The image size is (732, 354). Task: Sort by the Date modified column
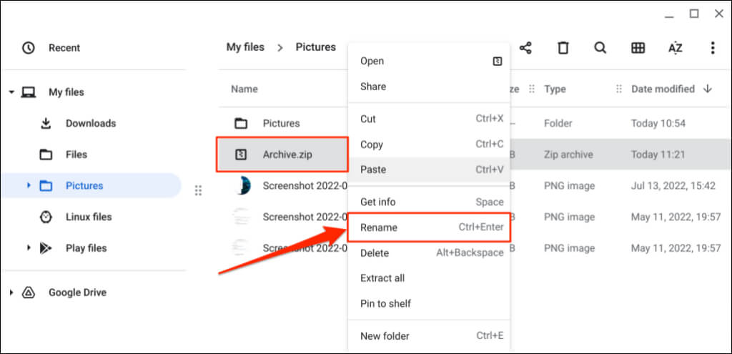(x=663, y=89)
